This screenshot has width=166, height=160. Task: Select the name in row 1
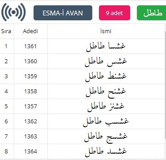106,46
